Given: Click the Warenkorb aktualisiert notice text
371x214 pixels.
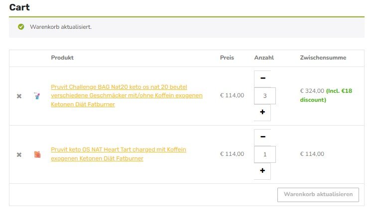Looking at the screenshot, I should coord(61,27).
